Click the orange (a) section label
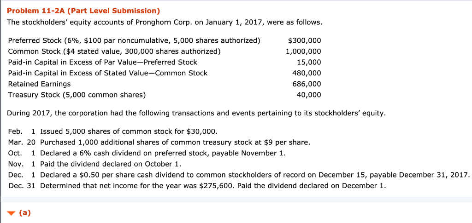Image resolution: width=472 pixels, height=223 pixels. coord(25,212)
